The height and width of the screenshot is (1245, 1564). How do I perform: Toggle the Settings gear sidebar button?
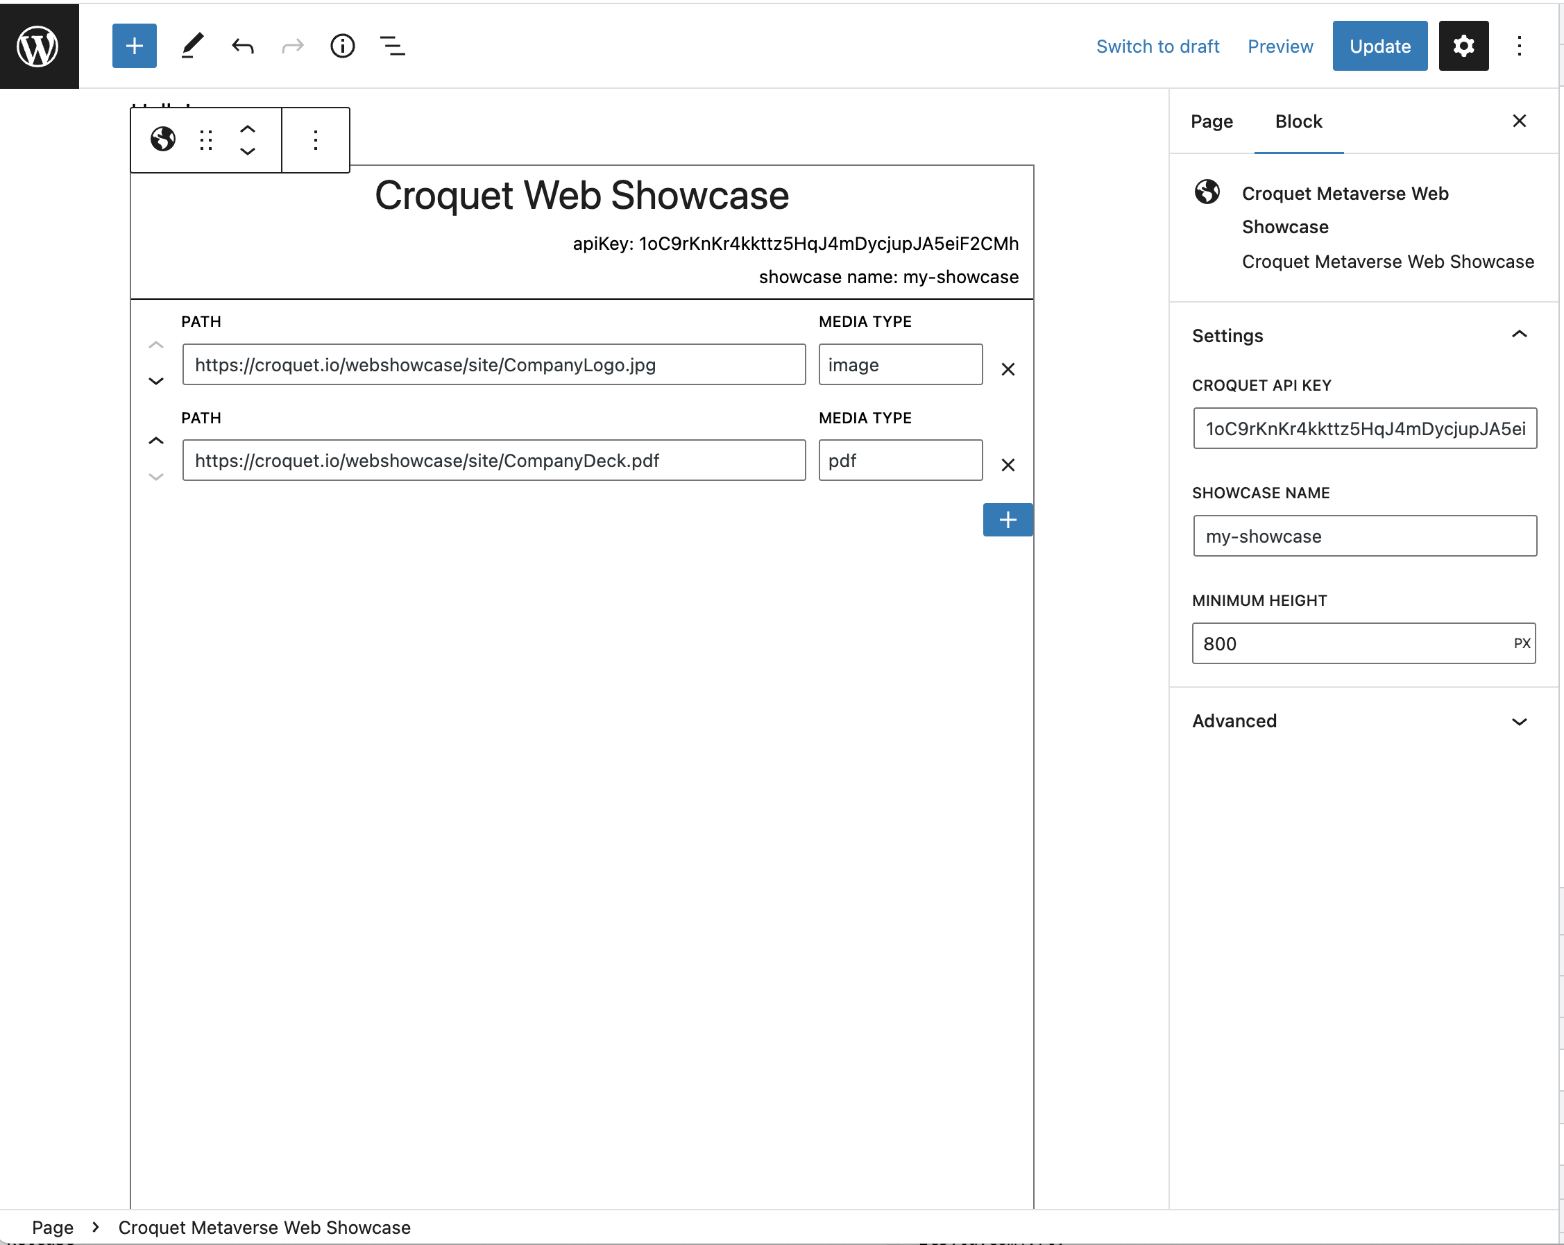click(x=1463, y=46)
